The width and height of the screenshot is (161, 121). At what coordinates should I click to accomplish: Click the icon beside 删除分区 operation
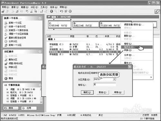pos(6,60)
